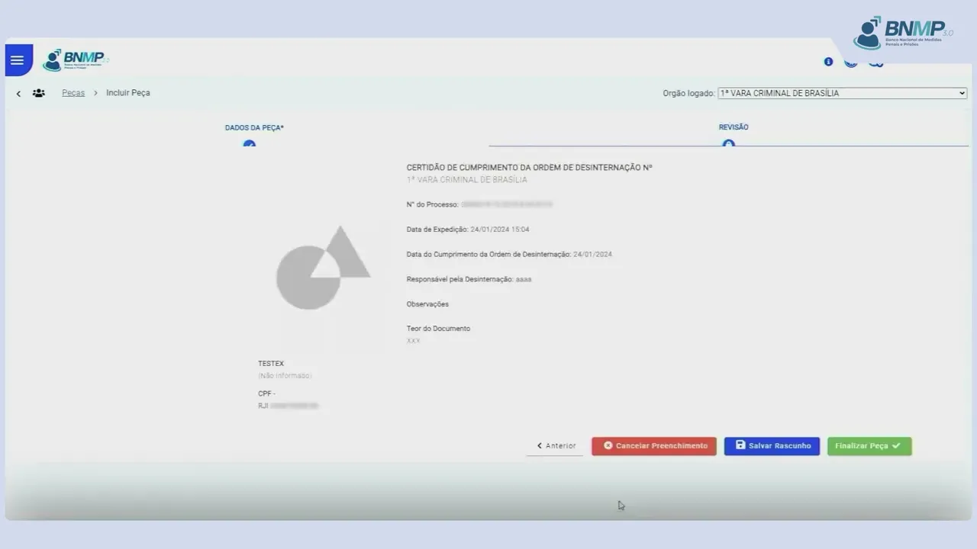Screen dimensions: 977x549
Task: Open the Peças breadcrumb link
Action: pyautogui.click(x=73, y=93)
